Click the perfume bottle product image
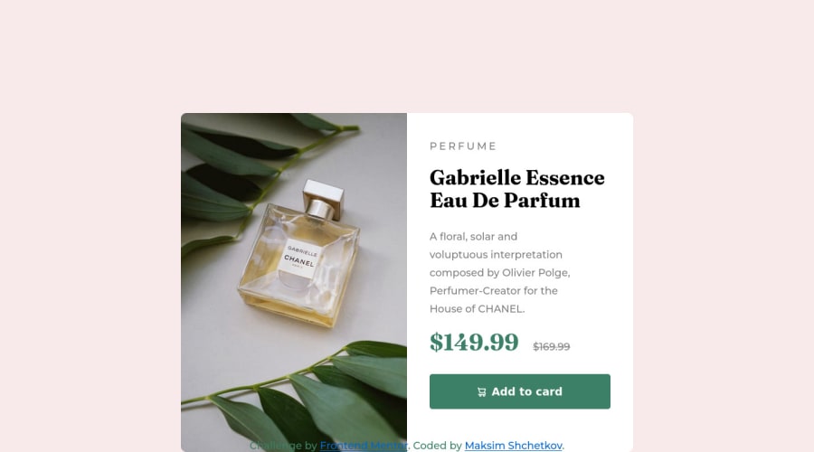This screenshot has width=814, height=452. [294, 282]
